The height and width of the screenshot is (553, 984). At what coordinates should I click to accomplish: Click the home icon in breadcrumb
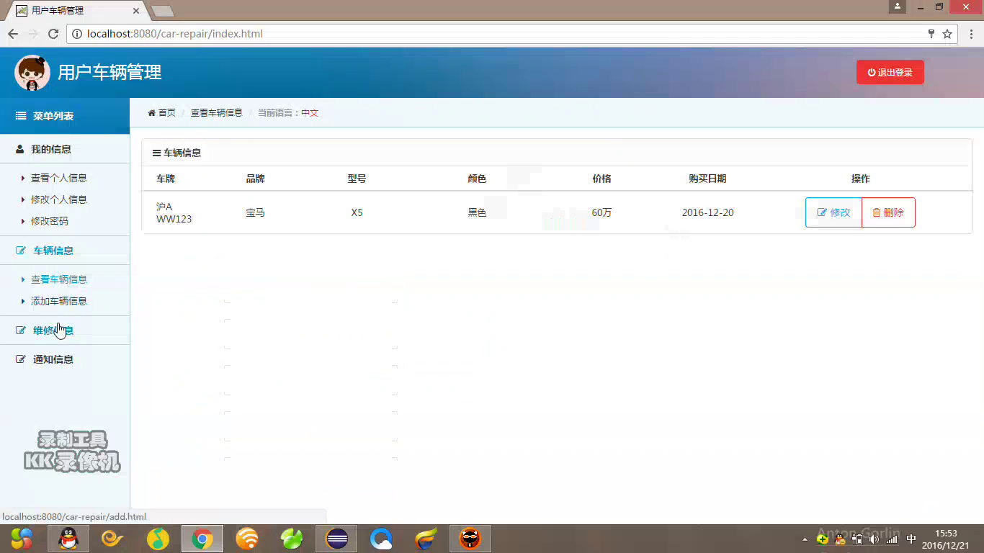tap(151, 113)
